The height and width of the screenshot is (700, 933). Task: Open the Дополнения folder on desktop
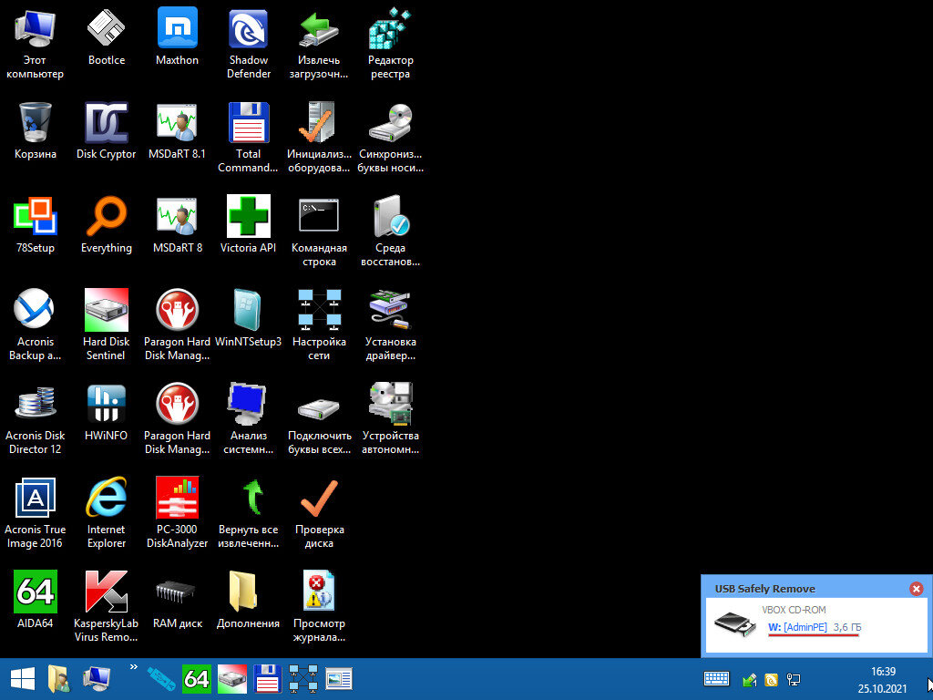(x=249, y=600)
